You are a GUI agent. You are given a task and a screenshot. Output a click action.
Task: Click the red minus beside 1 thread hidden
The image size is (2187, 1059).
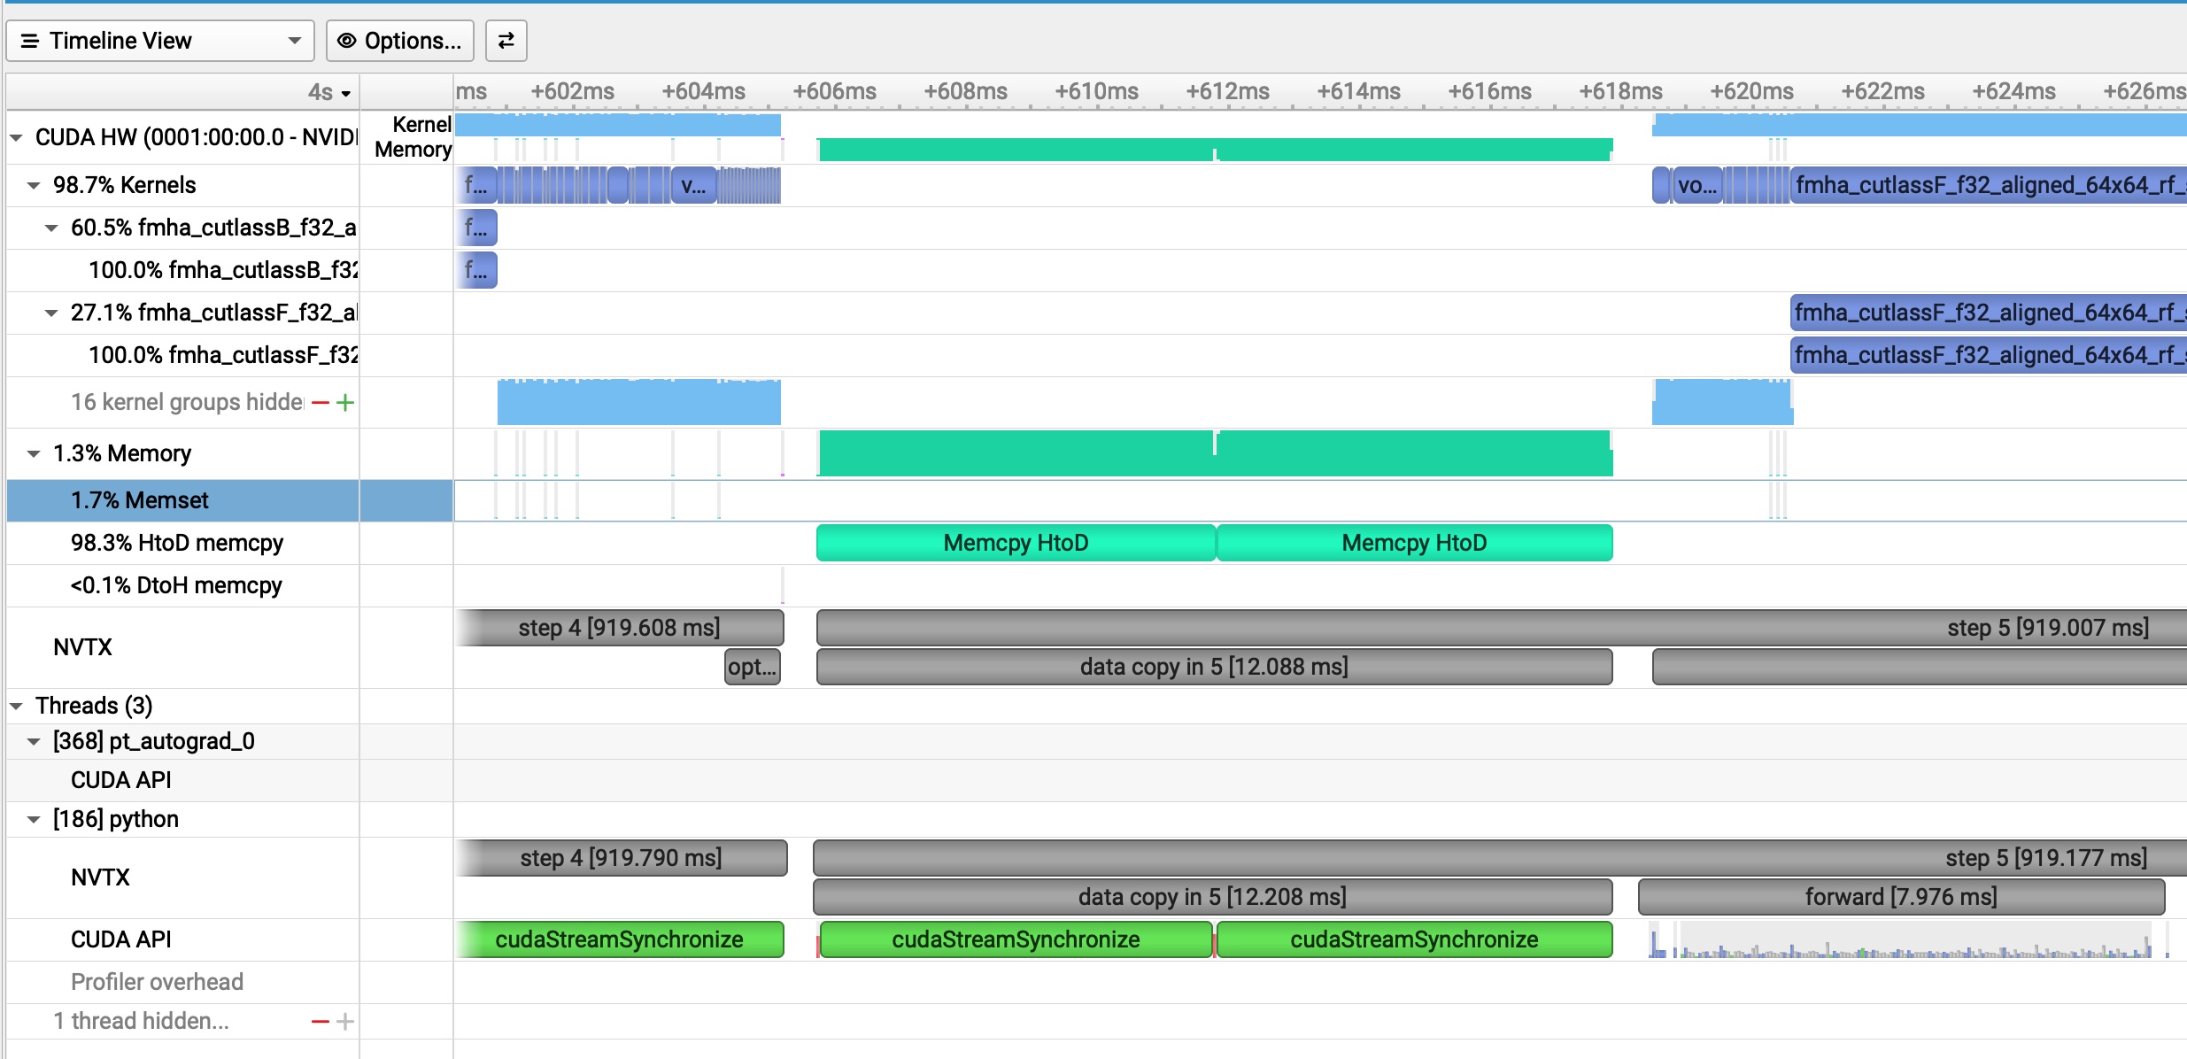tap(321, 1022)
